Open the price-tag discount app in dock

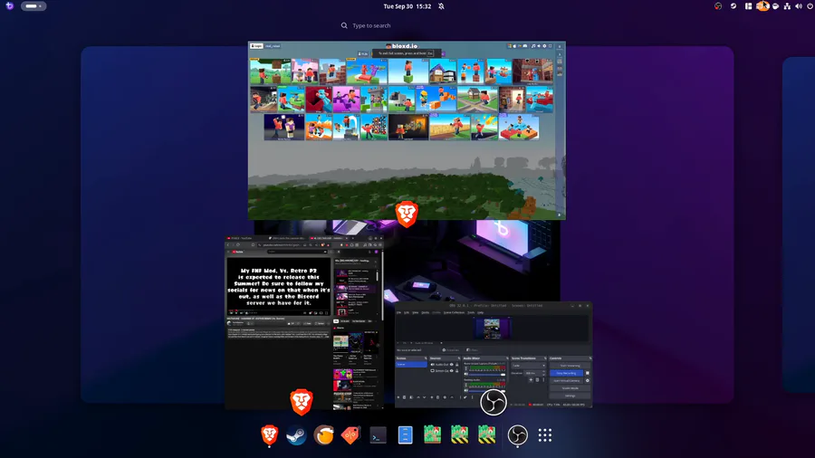click(x=350, y=434)
